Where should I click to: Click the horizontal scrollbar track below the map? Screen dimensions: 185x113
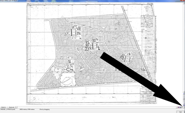[95, 107]
